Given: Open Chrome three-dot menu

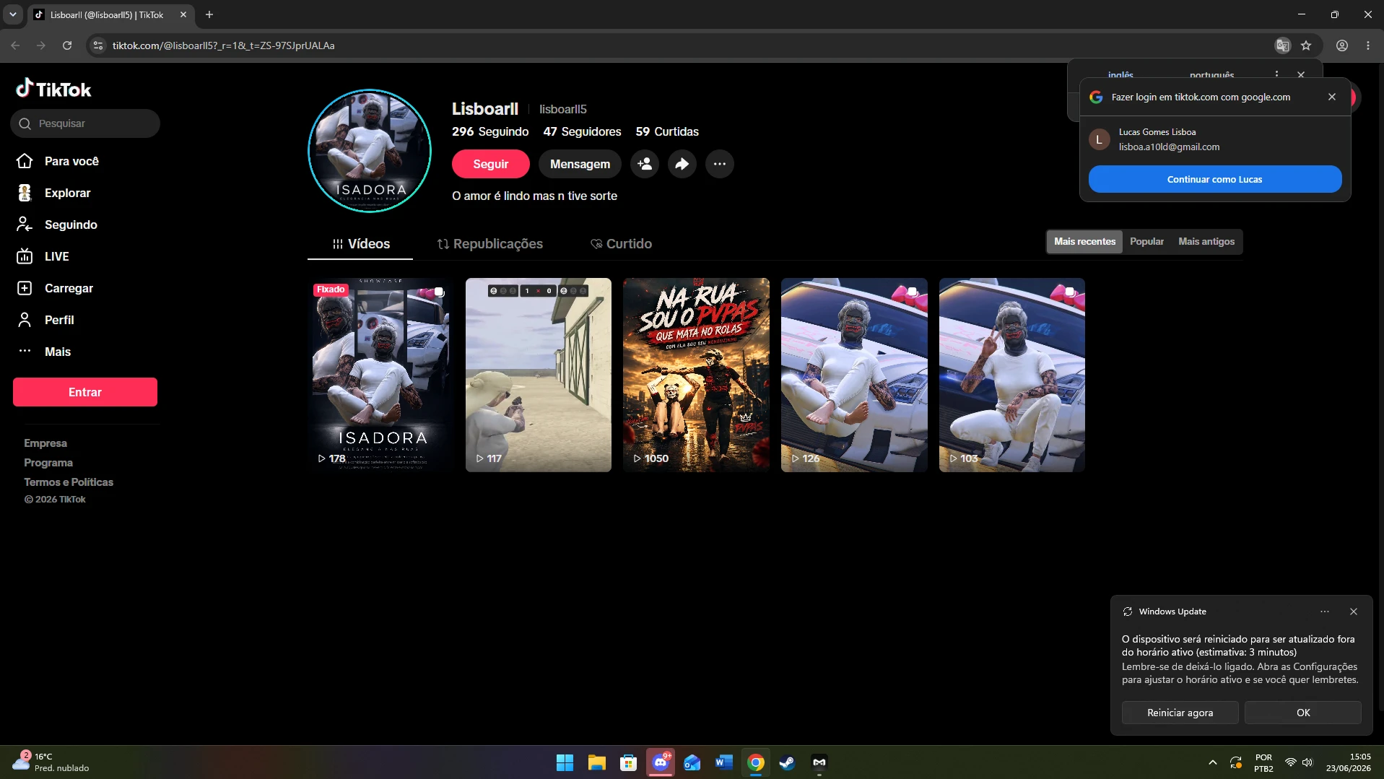Looking at the screenshot, I should tap(1368, 45).
